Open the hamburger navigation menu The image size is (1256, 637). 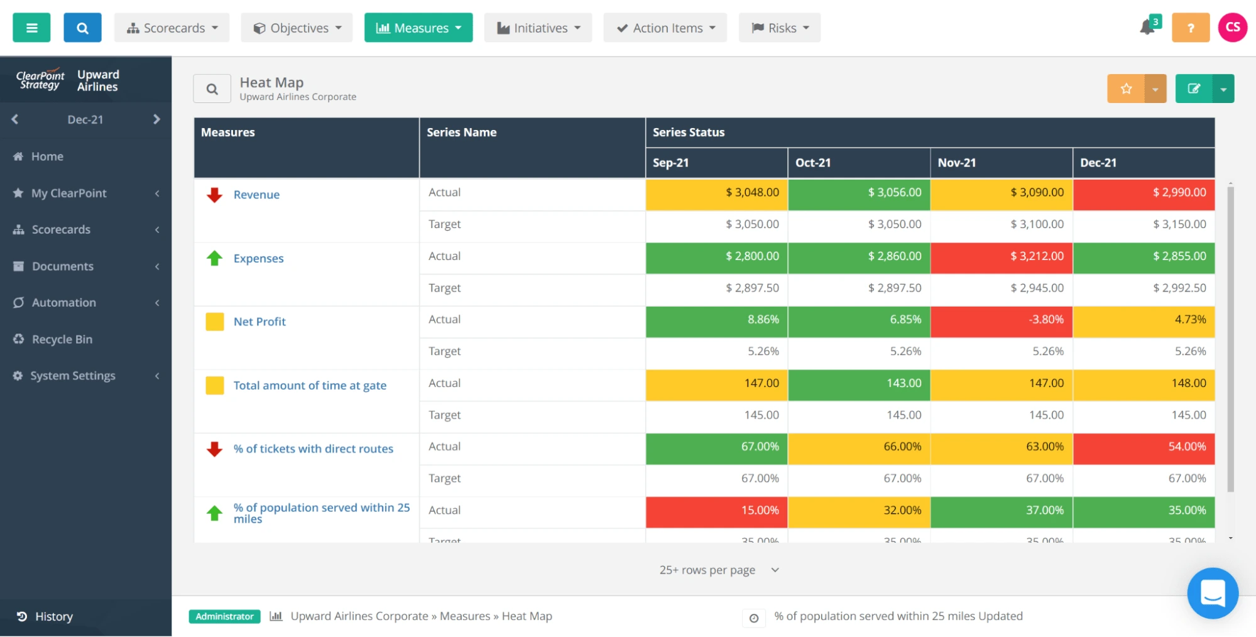(31, 27)
